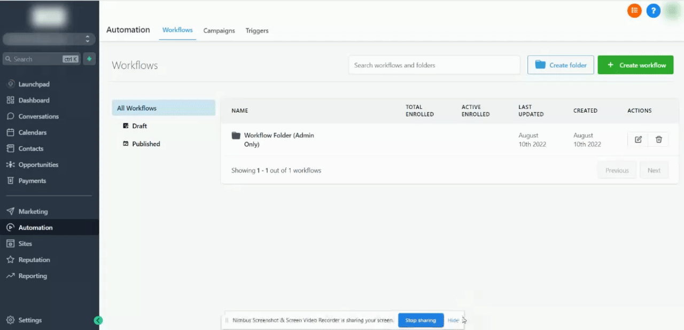Edit the Workflow Folder with pencil icon
684x330 pixels.
638,139
